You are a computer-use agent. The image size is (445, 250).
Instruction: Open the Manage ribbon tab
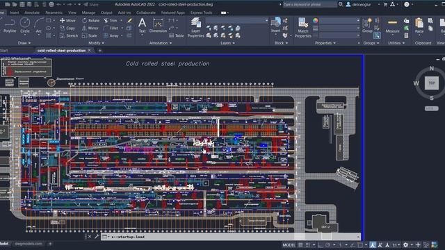tap(88, 12)
